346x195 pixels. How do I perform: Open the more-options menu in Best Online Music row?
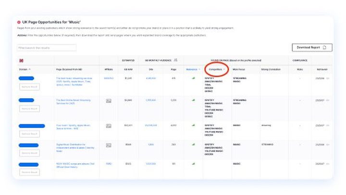[x=328, y=100]
